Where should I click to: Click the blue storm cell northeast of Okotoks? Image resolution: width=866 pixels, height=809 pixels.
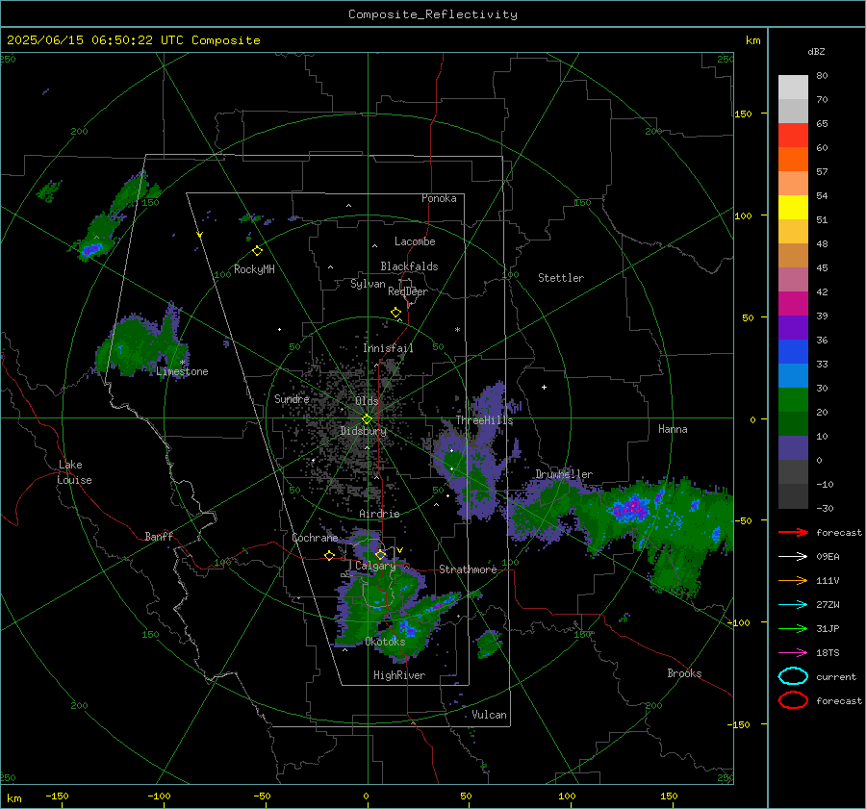(x=408, y=627)
